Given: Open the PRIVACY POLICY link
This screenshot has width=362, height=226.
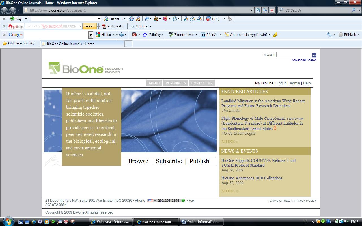Looking at the screenshot, I should (x=305, y=201).
